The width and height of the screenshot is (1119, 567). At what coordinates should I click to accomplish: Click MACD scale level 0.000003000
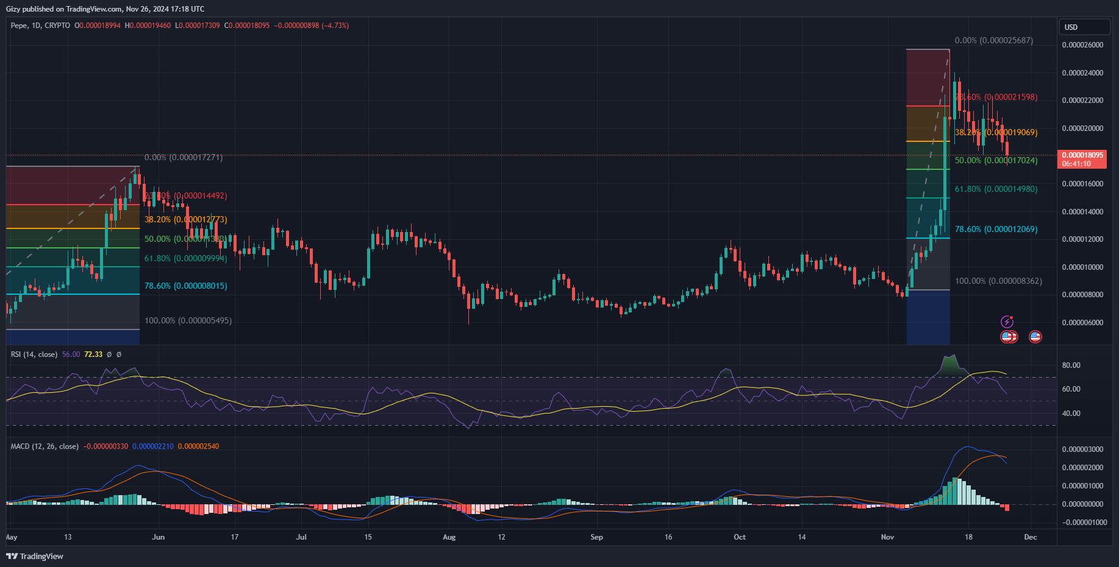point(1082,449)
